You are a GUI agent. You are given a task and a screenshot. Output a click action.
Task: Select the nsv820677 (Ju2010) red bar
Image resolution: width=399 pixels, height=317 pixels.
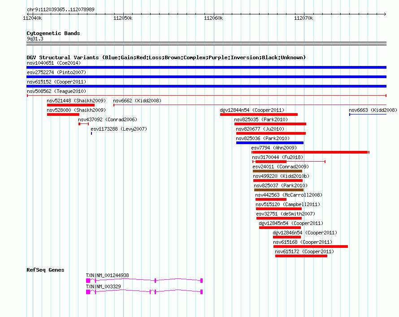pos(271,133)
